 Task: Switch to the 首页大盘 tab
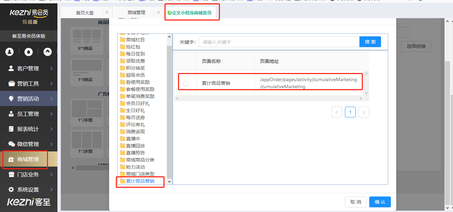(x=85, y=13)
